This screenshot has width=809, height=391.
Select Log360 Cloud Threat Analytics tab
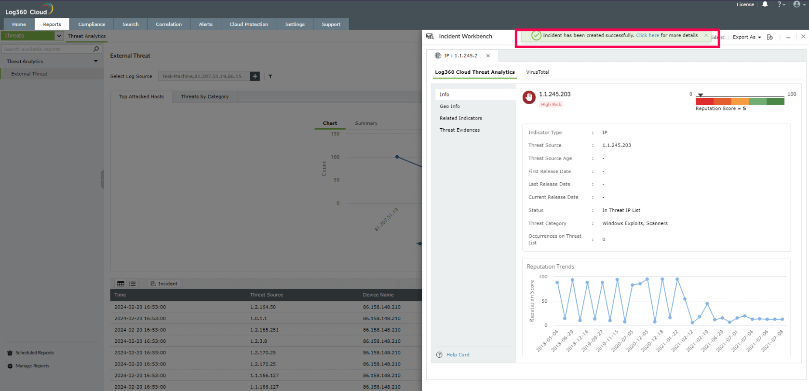coord(474,72)
